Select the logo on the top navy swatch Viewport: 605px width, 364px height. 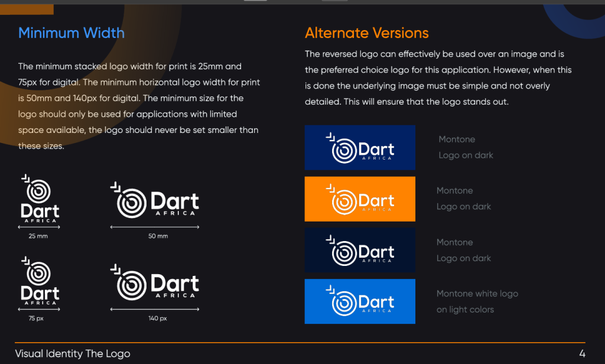click(x=360, y=148)
